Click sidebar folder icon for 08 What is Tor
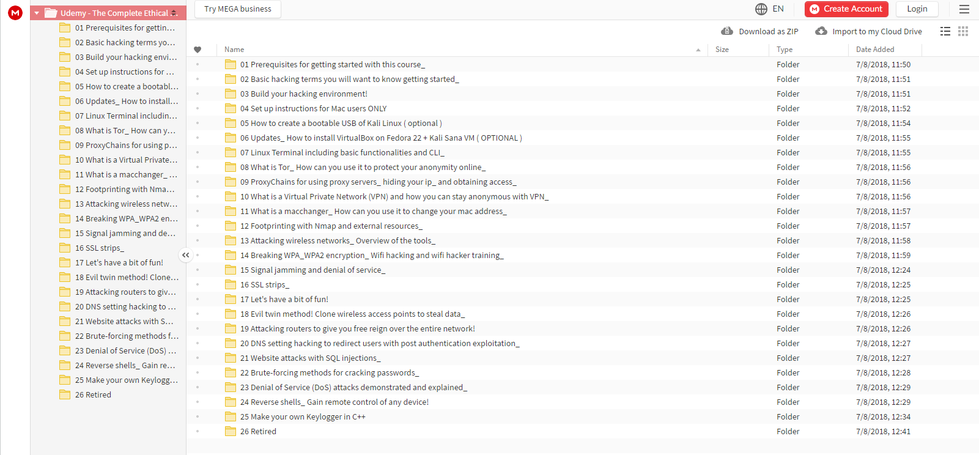The image size is (979, 455). point(65,130)
